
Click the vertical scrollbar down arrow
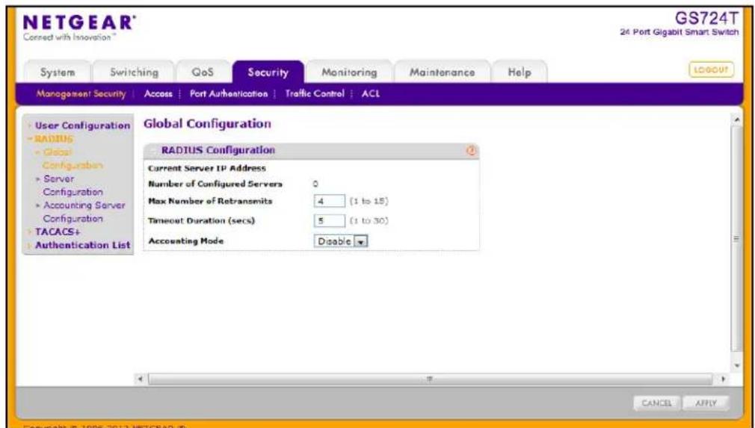click(x=737, y=365)
